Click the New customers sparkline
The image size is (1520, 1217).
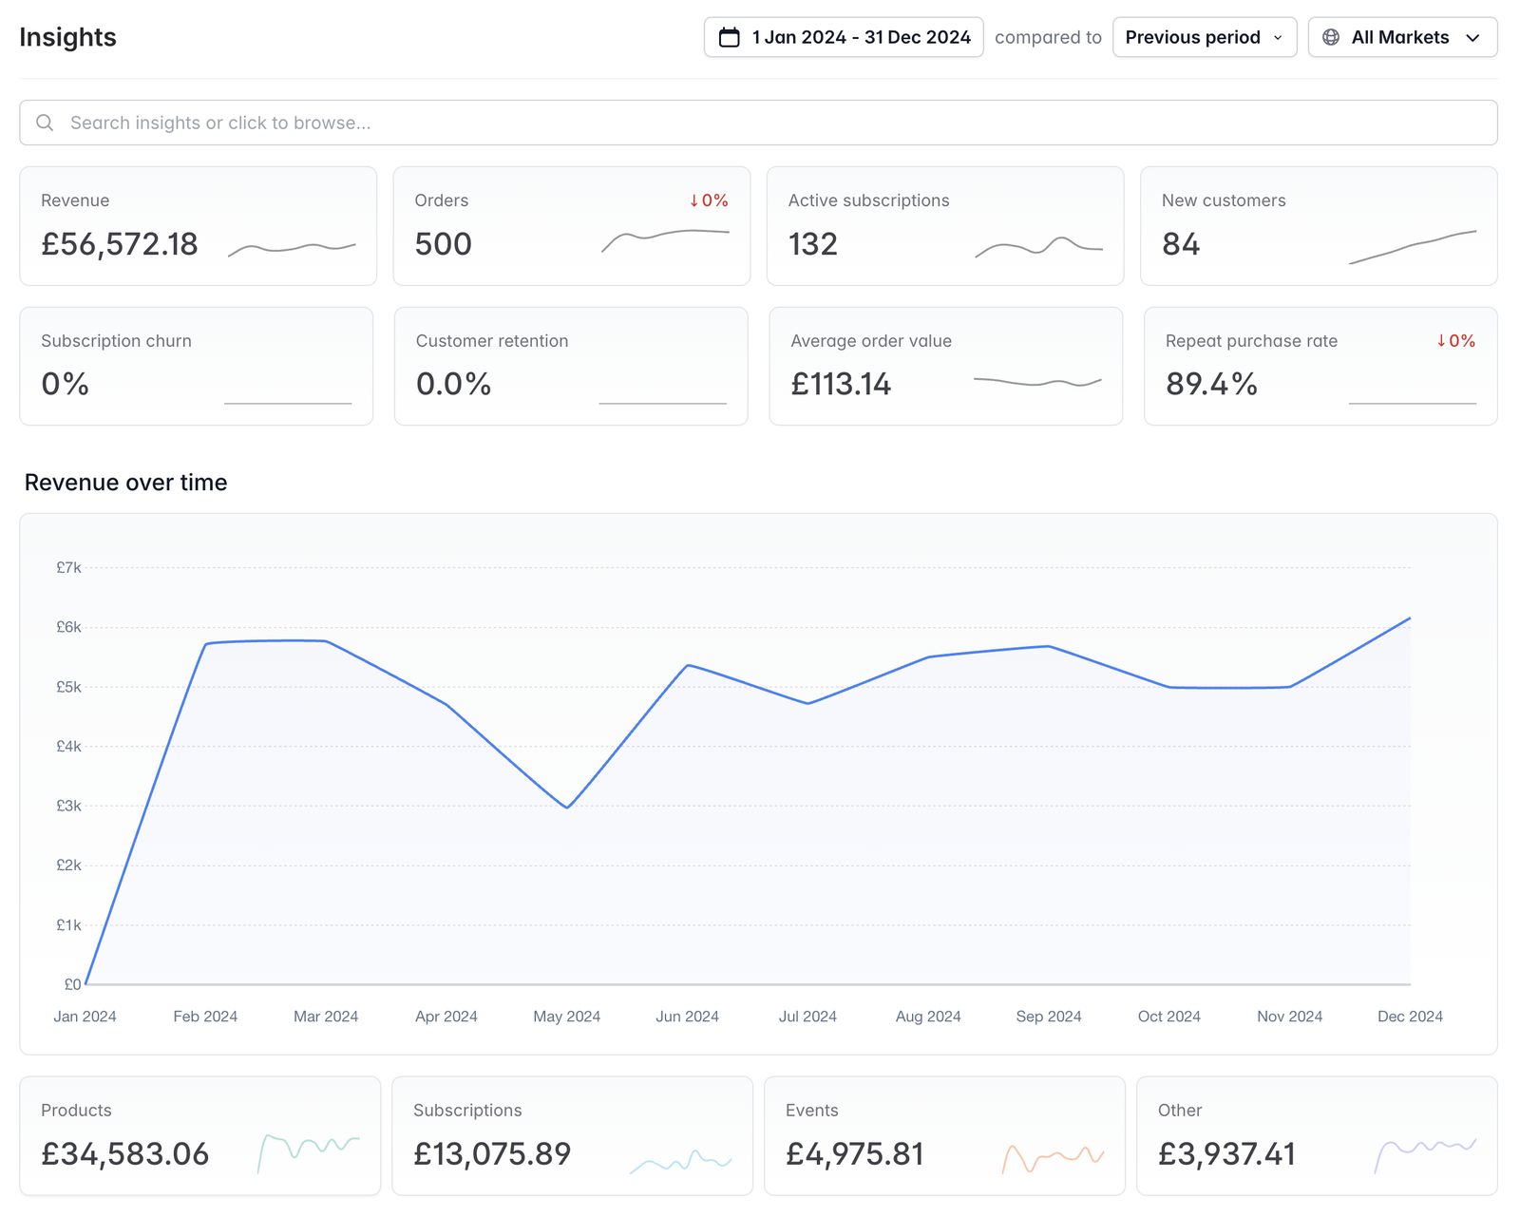coord(1413,246)
